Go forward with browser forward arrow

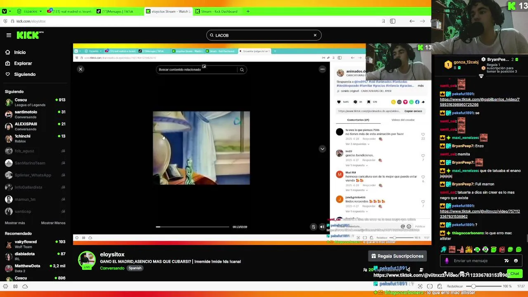[422, 21]
